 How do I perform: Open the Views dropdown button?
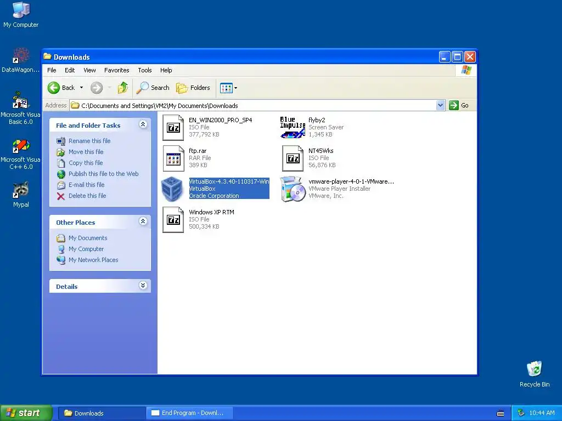(x=228, y=88)
